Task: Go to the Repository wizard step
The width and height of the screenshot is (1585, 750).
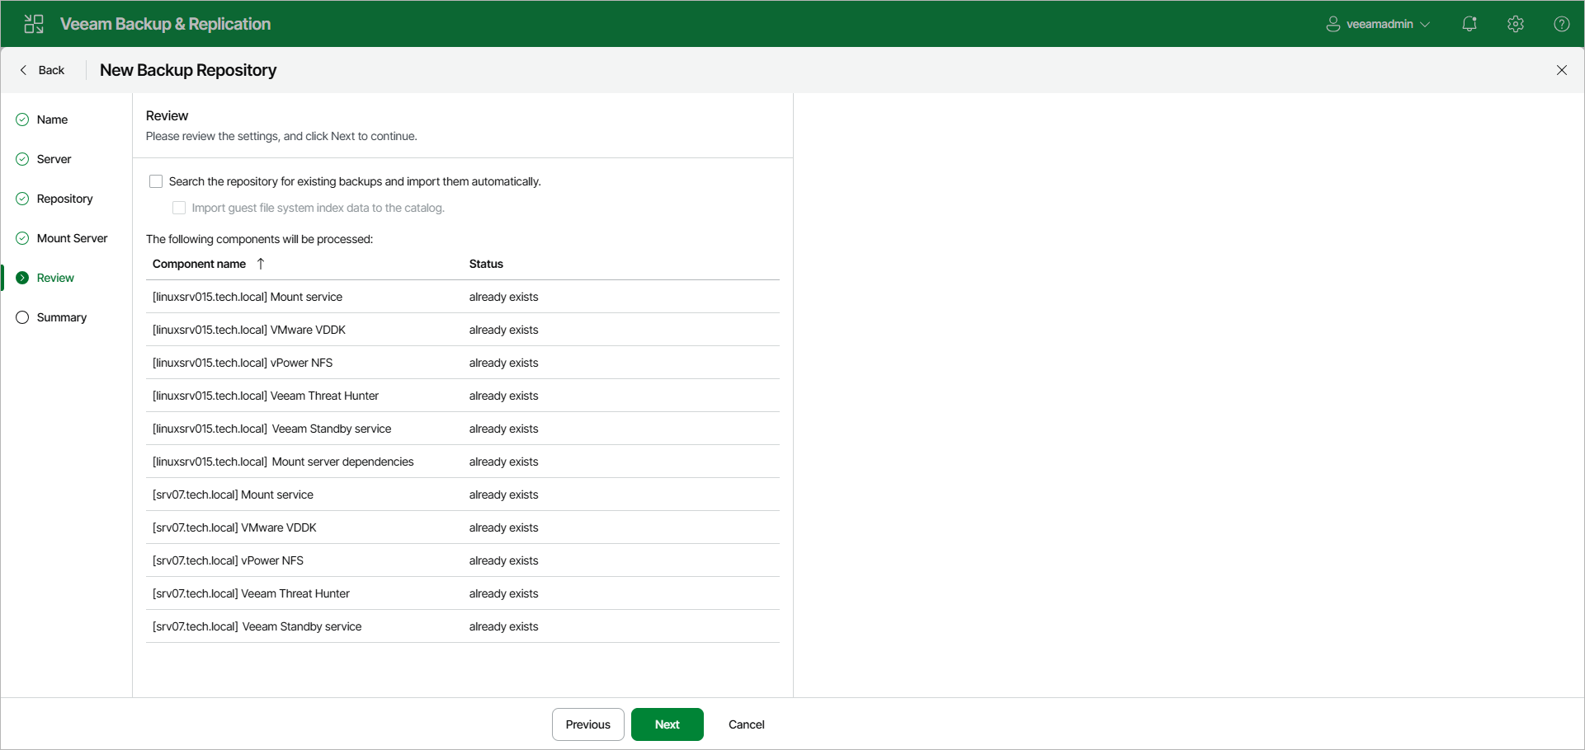Action: point(65,199)
